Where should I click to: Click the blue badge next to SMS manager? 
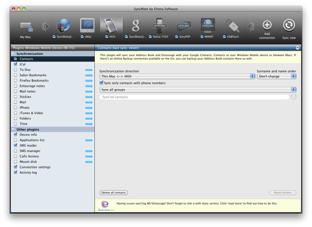pos(89,151)
